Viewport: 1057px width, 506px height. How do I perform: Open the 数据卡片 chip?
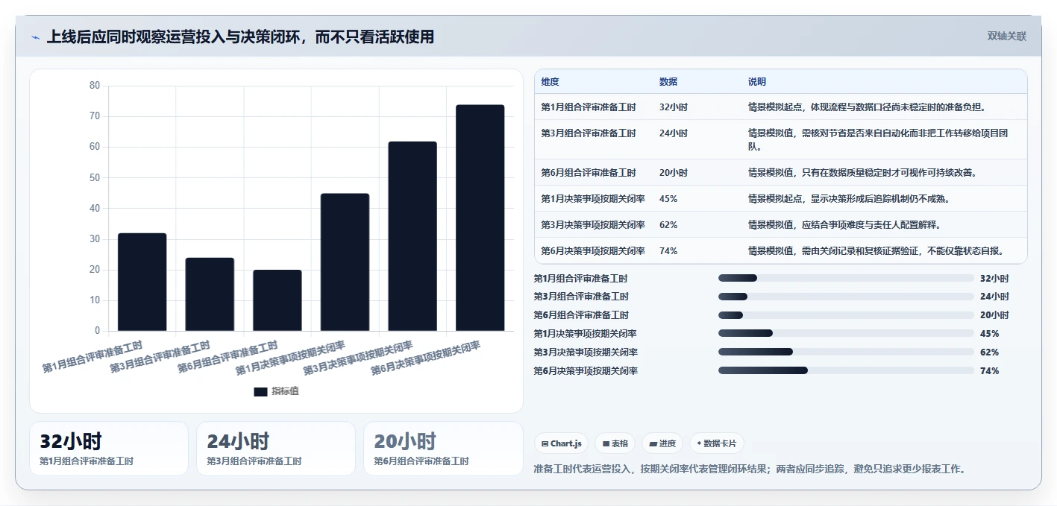(x=717, y=443)
